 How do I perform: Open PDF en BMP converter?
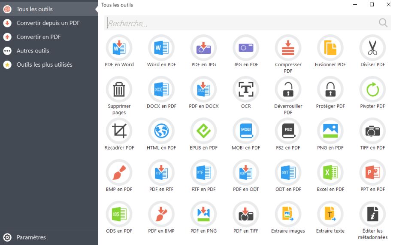(x=161, y=214)
